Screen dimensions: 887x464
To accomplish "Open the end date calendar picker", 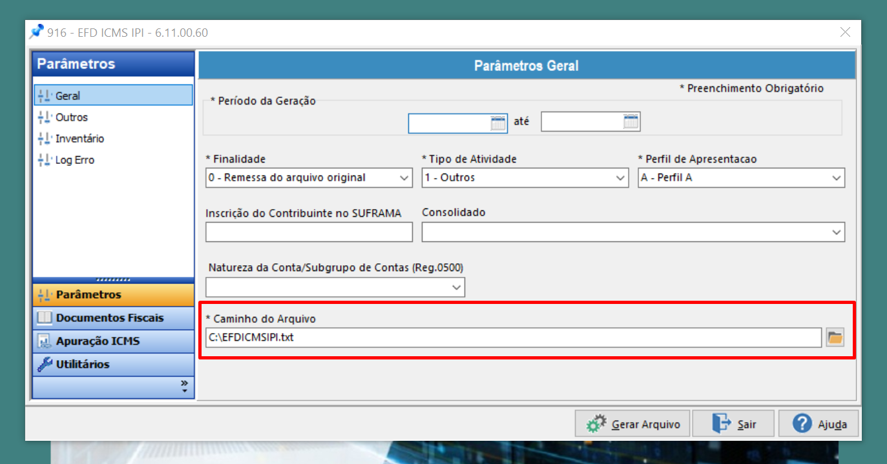I will (x=631, y=121).
